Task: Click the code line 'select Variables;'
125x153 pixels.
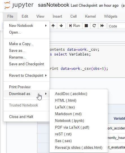Action: tap(72, 54)
